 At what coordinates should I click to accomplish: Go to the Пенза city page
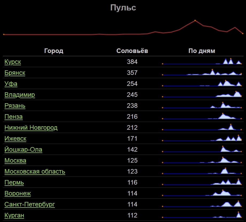(x=13, y=117)
